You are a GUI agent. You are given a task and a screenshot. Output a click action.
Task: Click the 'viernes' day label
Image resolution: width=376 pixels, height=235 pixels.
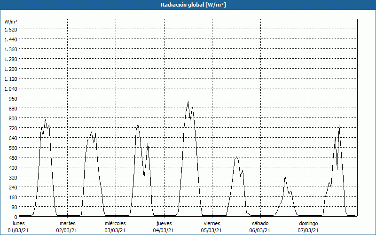212,223
